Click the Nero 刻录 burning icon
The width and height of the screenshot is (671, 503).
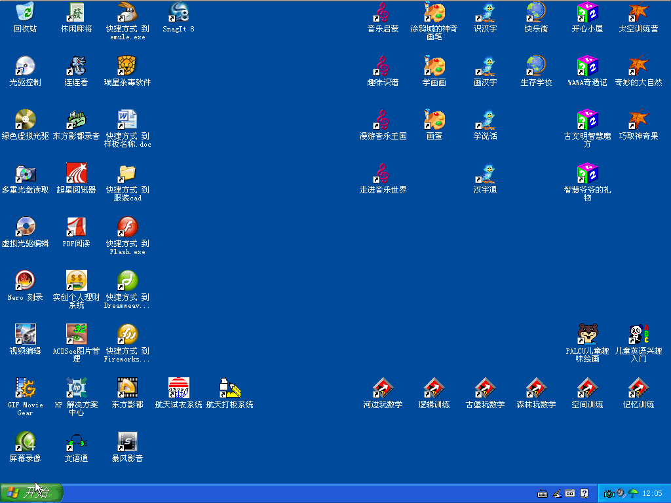coord(25,281)
